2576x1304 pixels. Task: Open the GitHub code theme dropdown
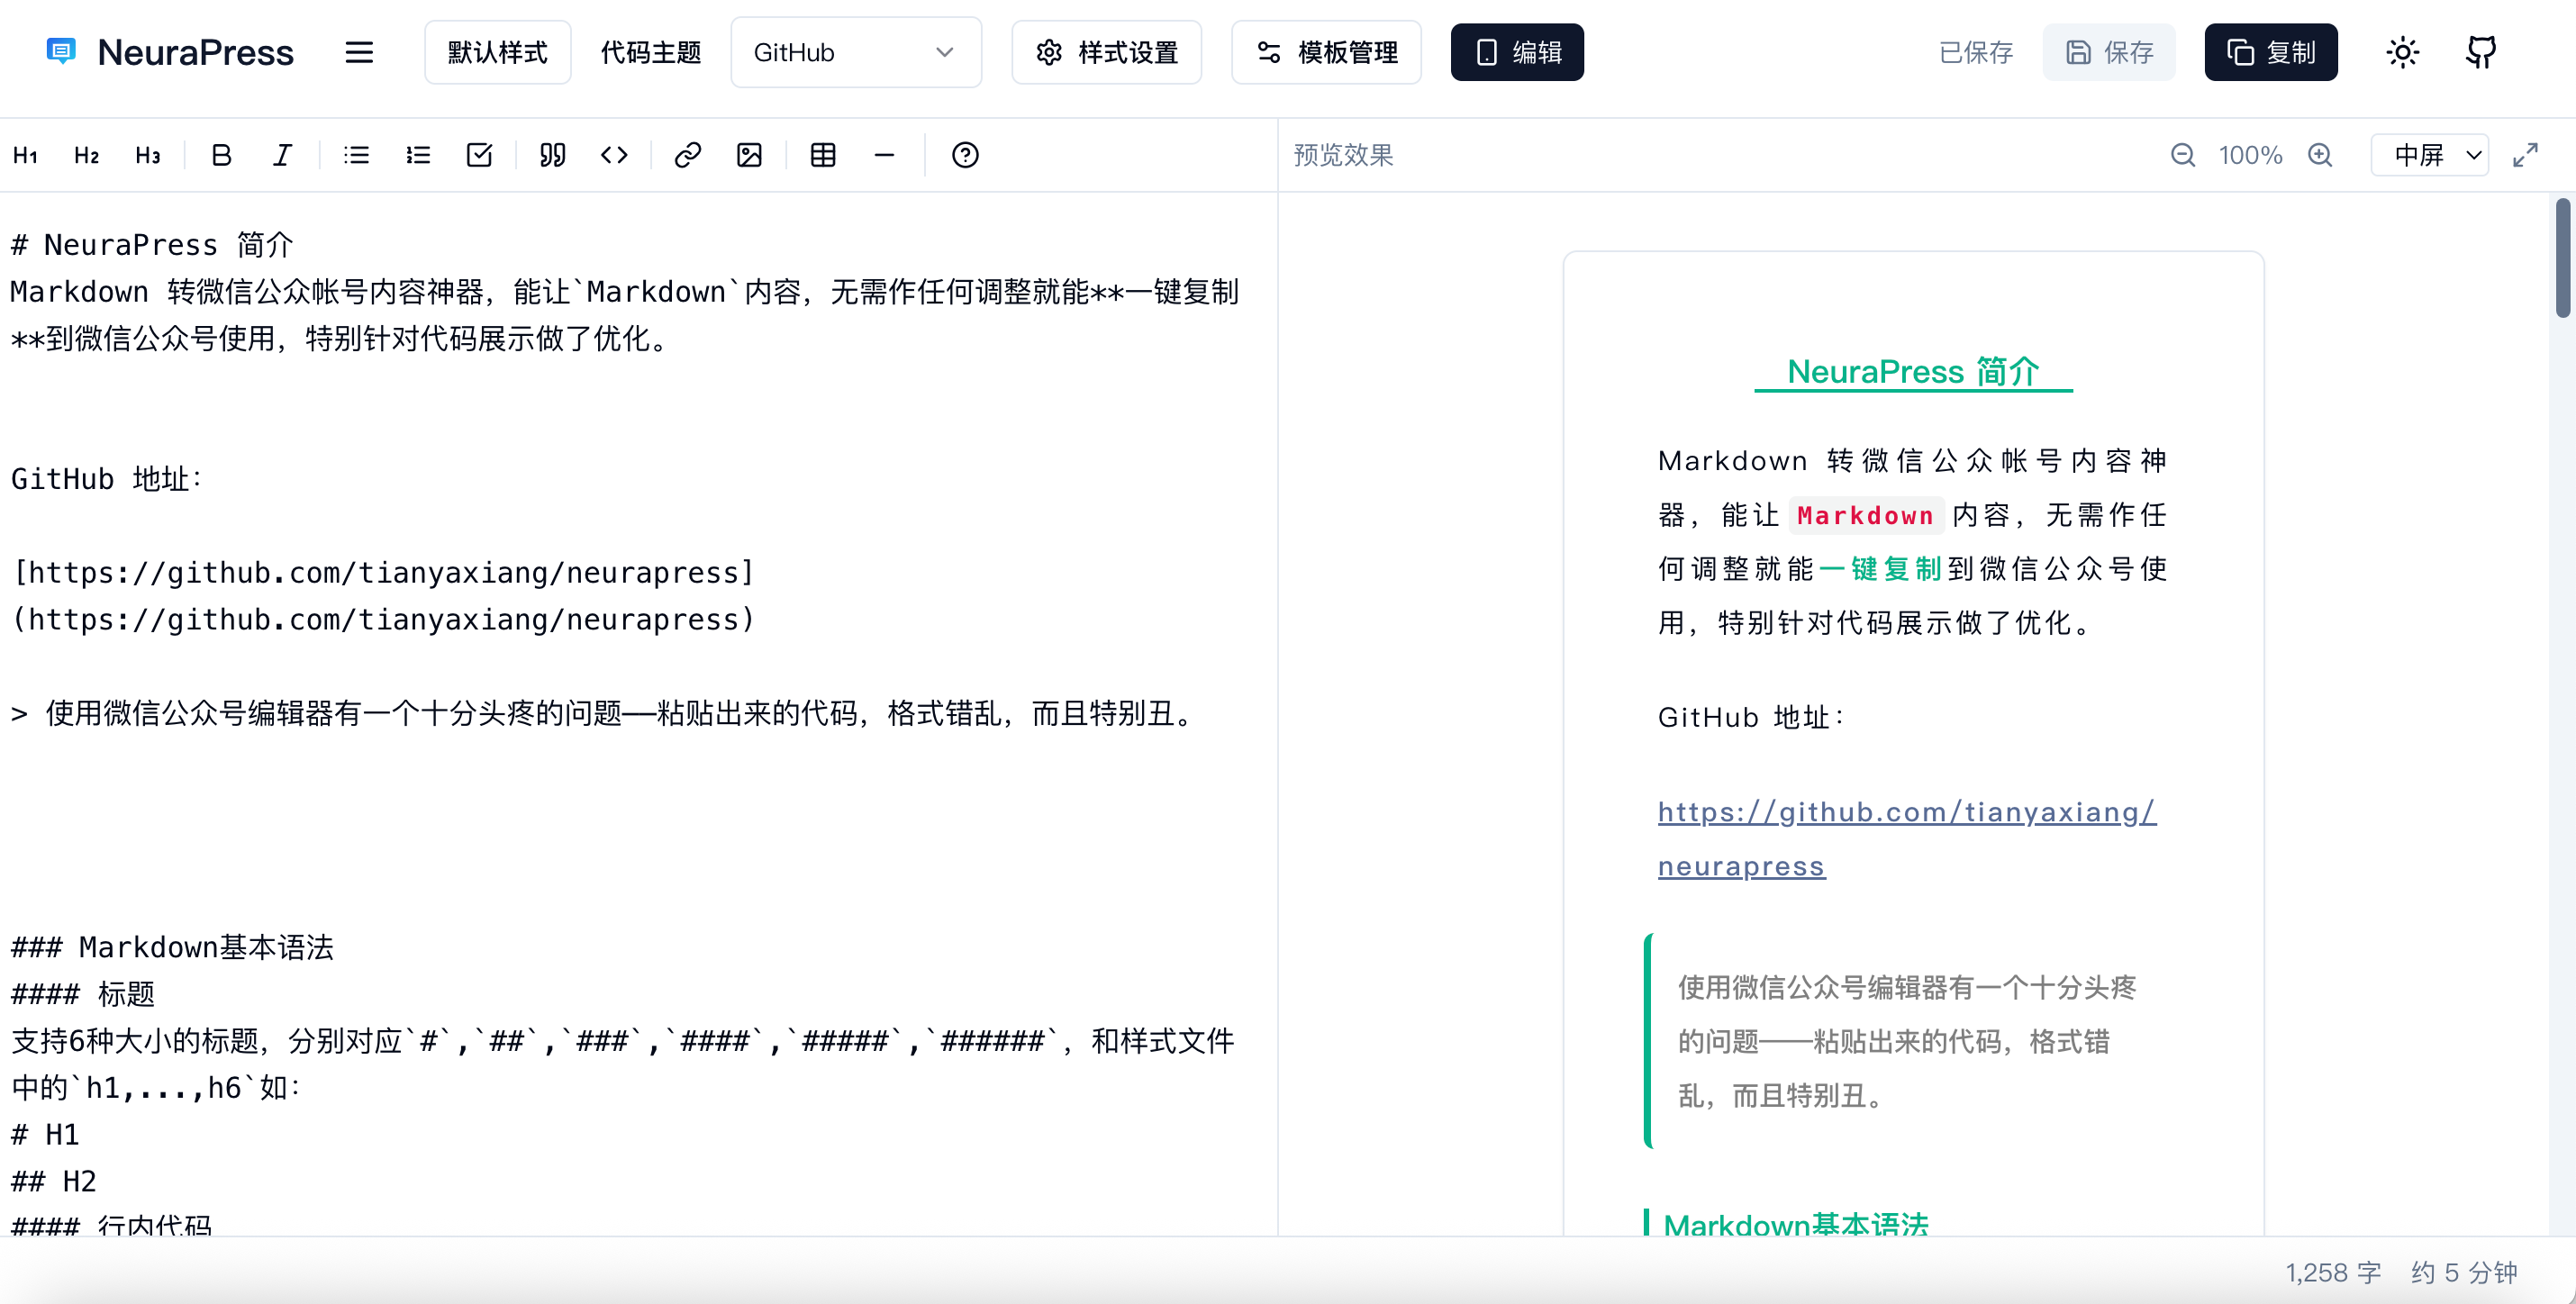tap(855, 52)
